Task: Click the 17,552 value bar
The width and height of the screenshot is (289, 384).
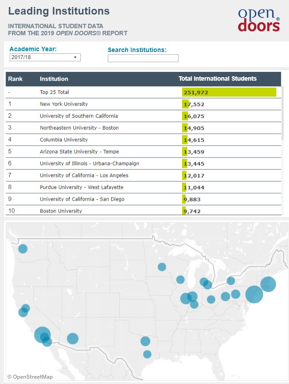Action: click(x=186, y=104)
